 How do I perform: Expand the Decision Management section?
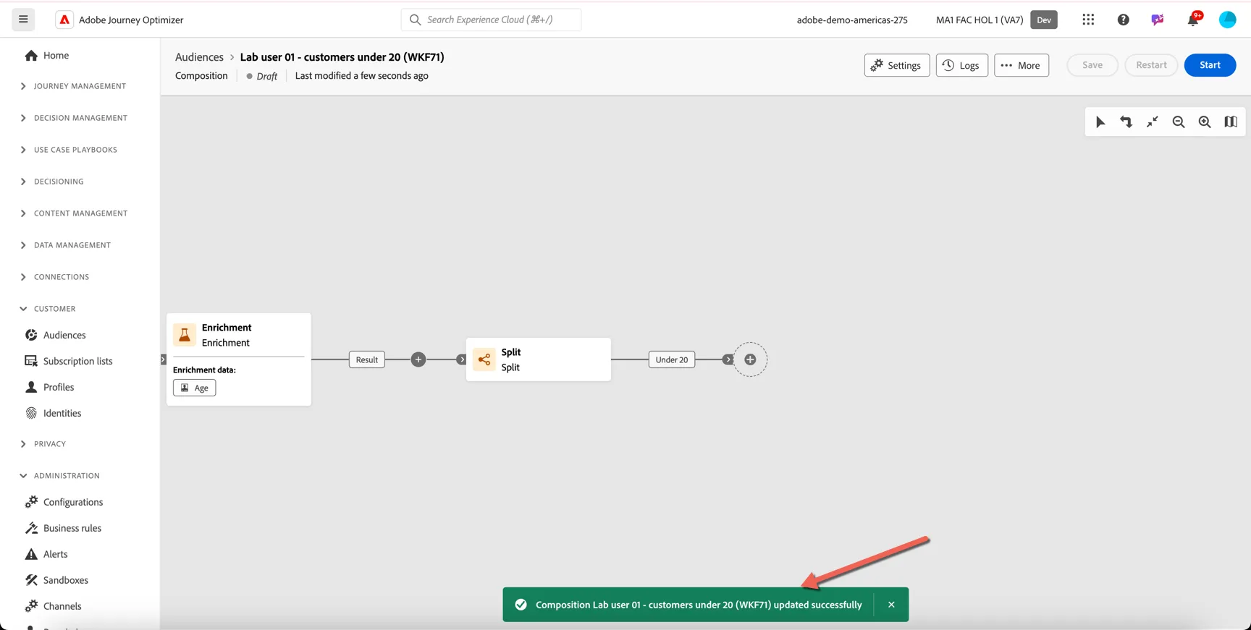click(x=74, y=118)
